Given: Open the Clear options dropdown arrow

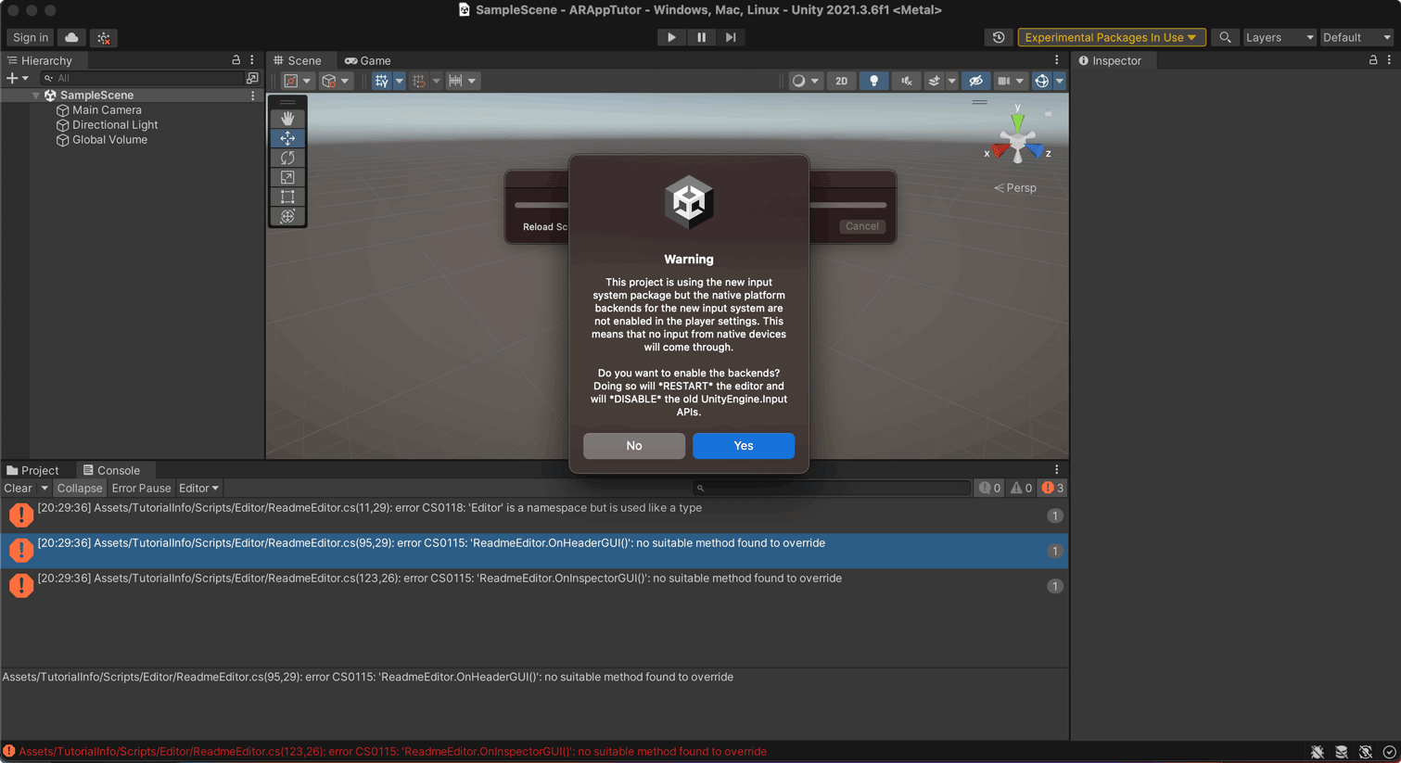Looking at the screenshot, I should [x=44, y=488].
